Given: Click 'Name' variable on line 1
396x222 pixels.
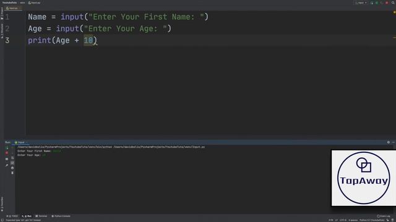Looking at the screenshot, I should coord(37,17).
